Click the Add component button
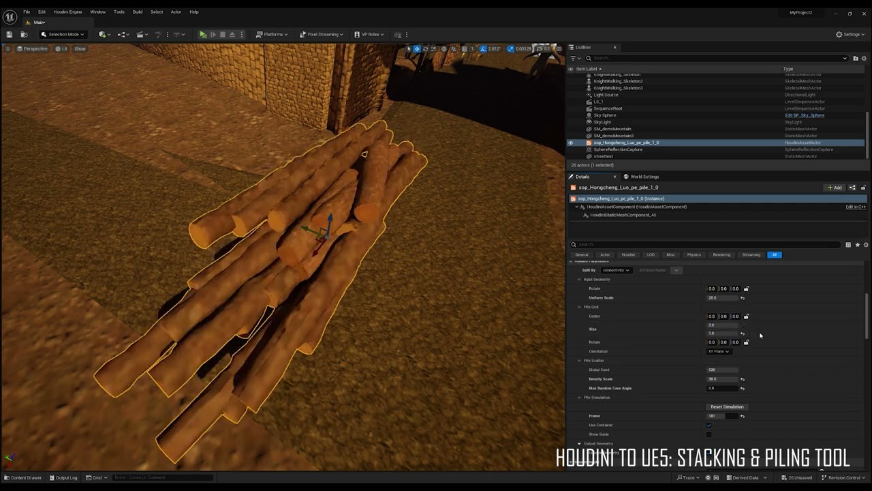Viewport: 872px width, 491px height. tap(834, 188)
